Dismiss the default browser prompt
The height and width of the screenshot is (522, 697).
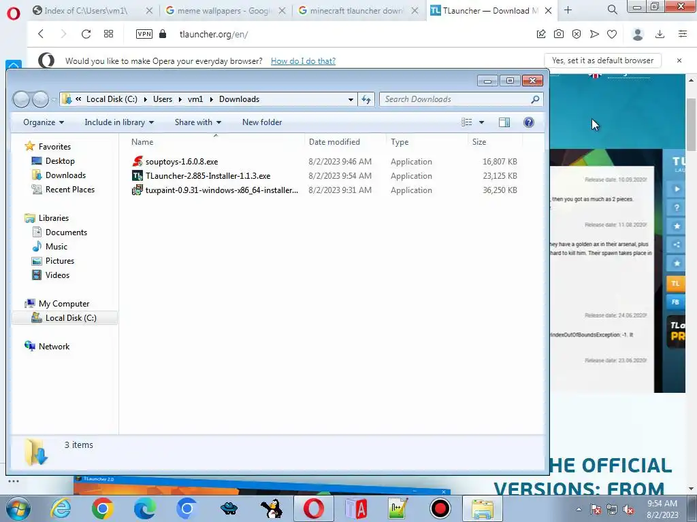[679, 60]
